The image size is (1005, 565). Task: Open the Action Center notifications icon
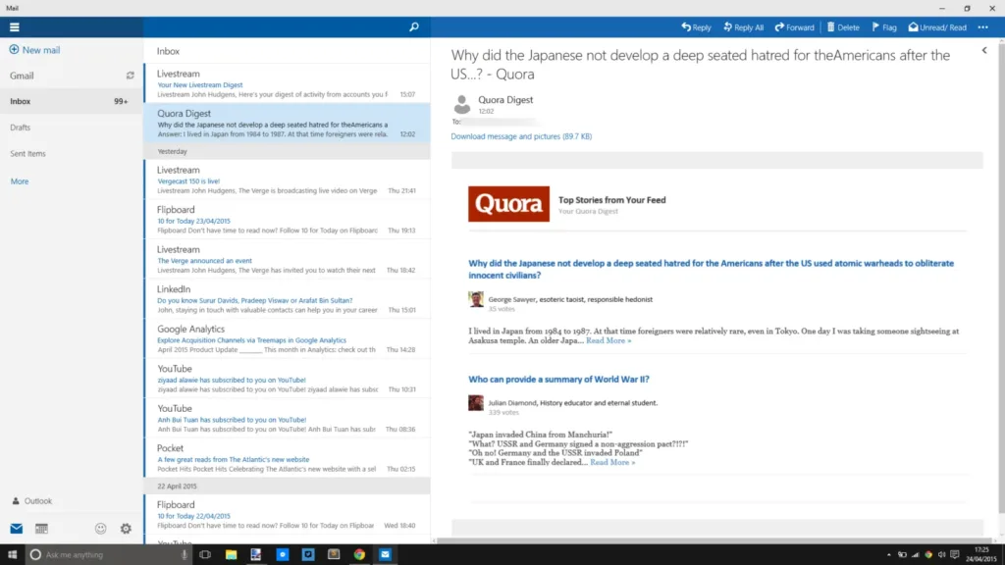pos(955,555)
